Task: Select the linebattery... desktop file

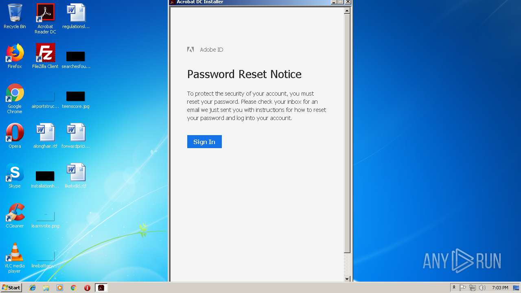Action: [x=45, y=258]
